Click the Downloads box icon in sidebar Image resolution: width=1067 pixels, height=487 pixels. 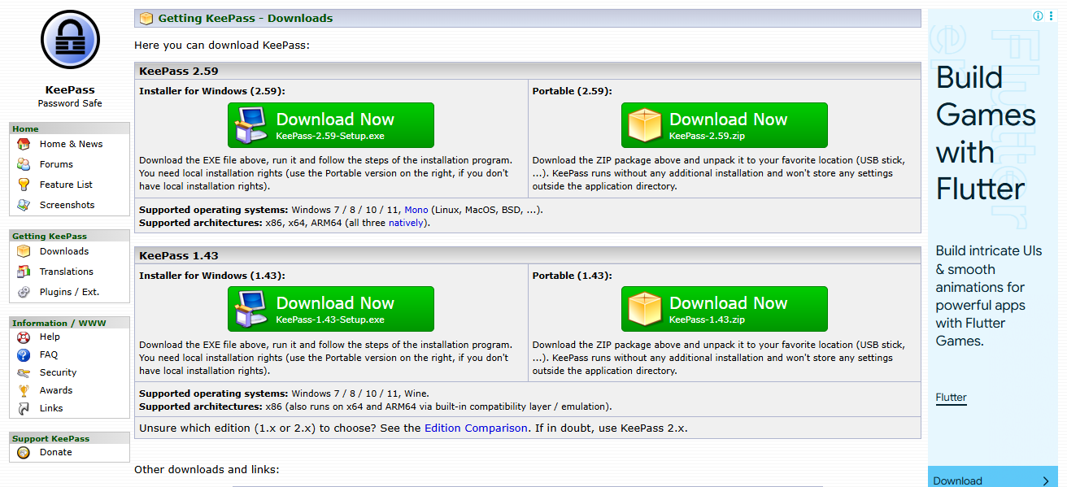click(x=24, y=251)
